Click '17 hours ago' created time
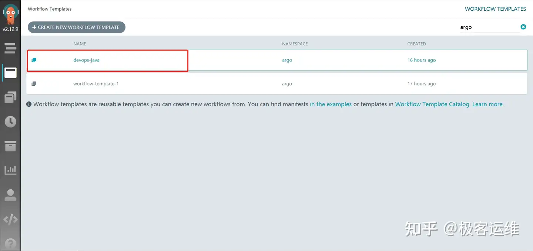The image size is (533, 251). [422, 84]
